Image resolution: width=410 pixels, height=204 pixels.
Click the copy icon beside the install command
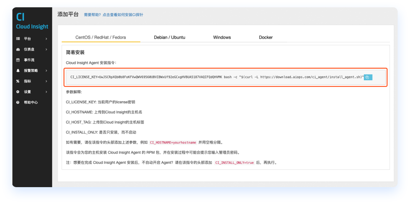[x=368, y=77]
